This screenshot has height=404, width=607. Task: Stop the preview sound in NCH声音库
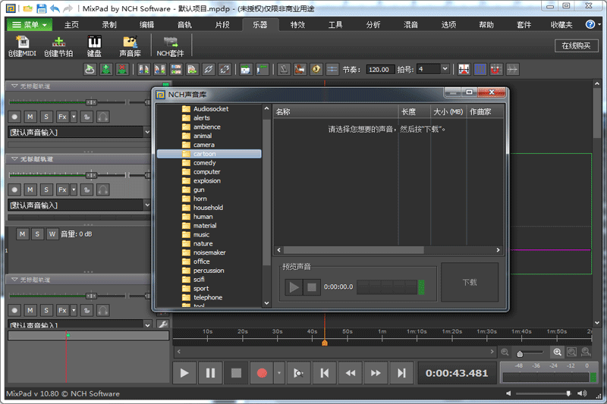(x=312, y=287)
